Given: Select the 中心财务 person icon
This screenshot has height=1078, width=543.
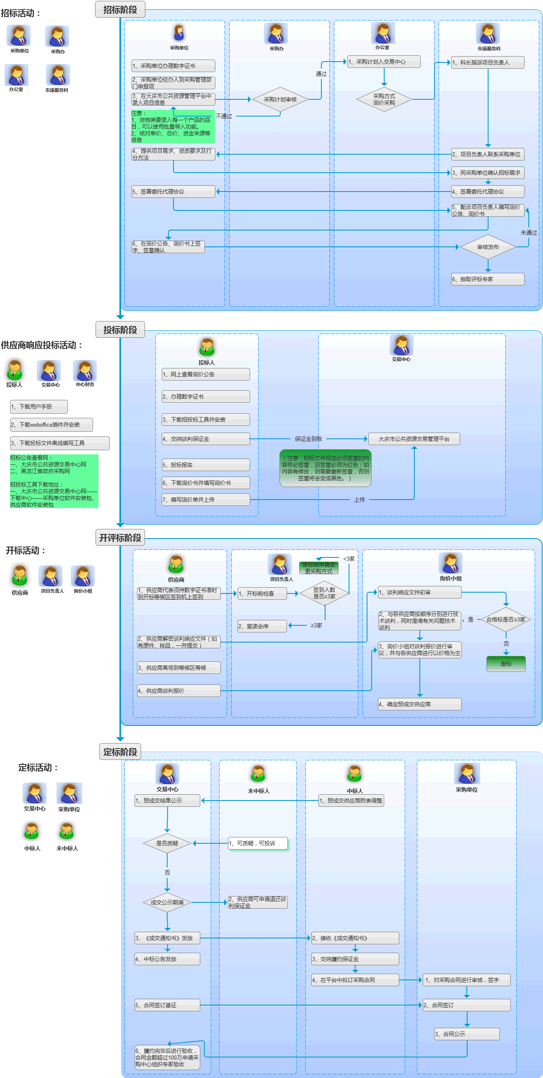Looking at the screenshot, I should click(x=85, y=371).
